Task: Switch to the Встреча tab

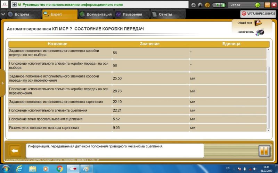Action: (20, 15)
